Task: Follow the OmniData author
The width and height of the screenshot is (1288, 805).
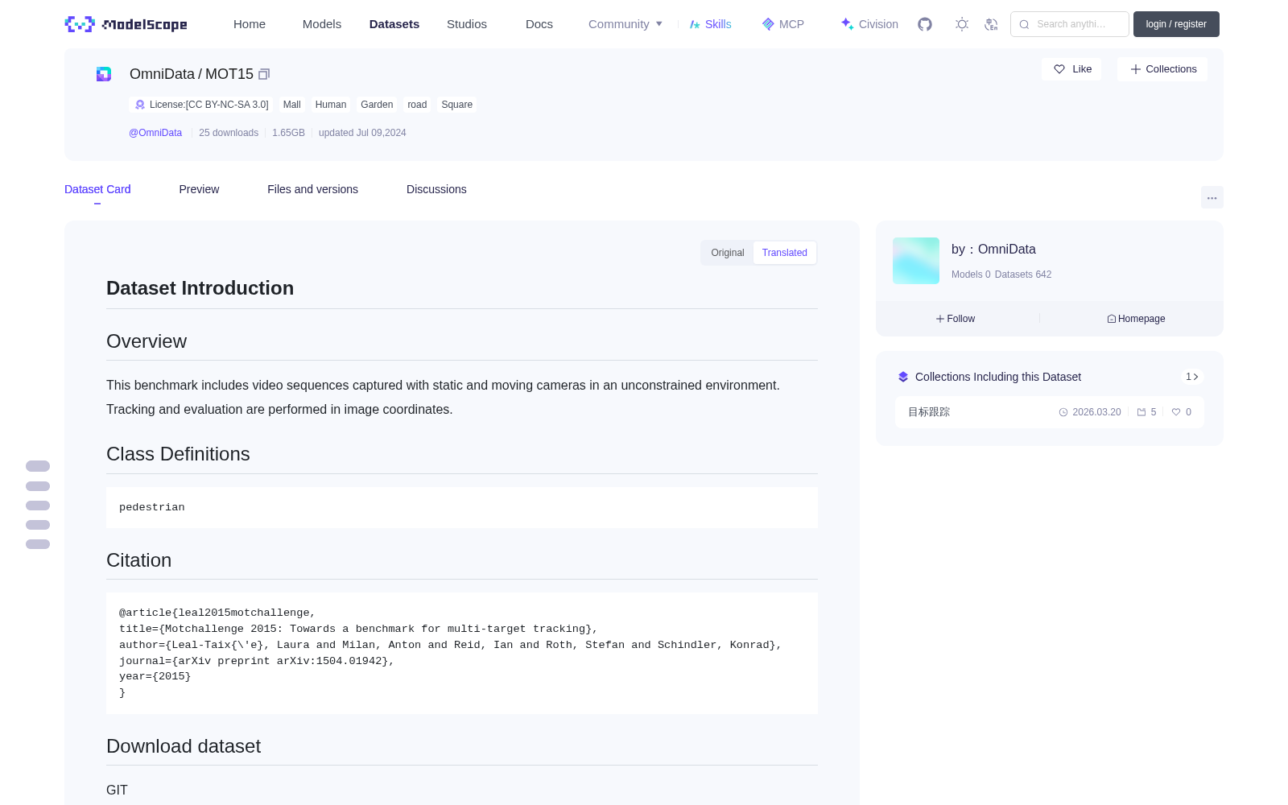Action: 956,319
